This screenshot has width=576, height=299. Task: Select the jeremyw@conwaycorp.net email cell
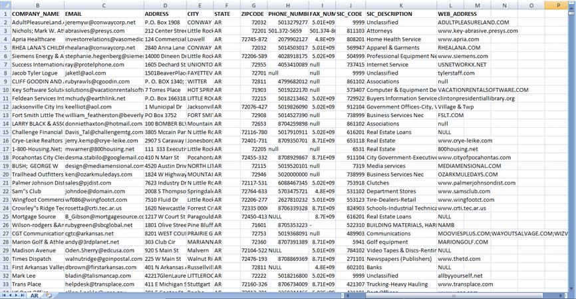pyautogui.click(x=104, y=23)
